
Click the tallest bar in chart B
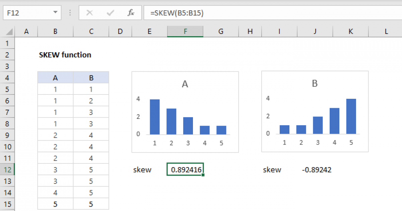[x=351, y=116]
